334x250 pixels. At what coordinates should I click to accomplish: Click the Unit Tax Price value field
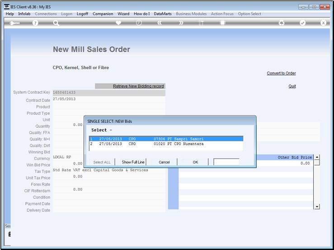click(x=109, y=177)
